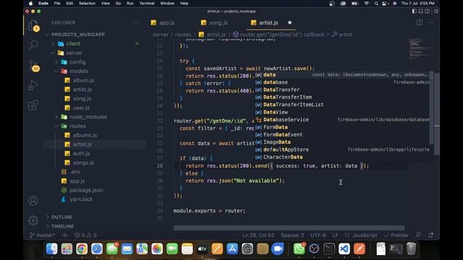Open the Extensions view
The image size is (463, 260).
pyautogui.click(x=33, y=105)
